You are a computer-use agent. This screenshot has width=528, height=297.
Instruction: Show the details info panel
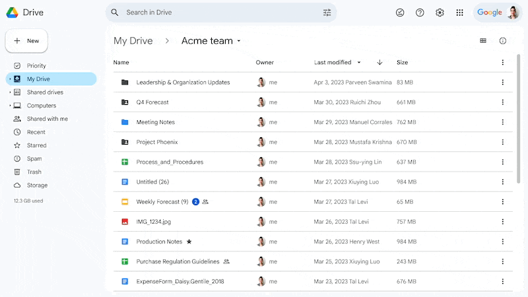tap(503, 41)
